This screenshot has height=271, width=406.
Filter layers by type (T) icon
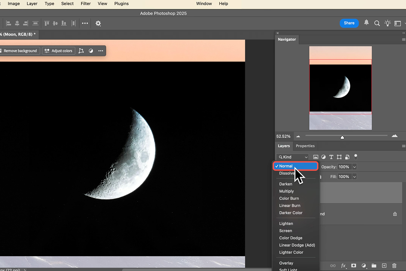pos(331,157)
